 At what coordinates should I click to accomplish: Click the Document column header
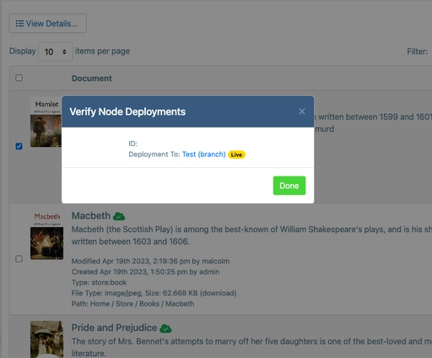[92, 79]
